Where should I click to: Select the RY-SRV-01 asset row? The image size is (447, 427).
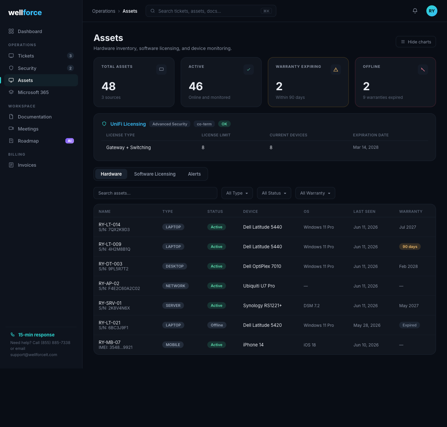tap(265, 305)
